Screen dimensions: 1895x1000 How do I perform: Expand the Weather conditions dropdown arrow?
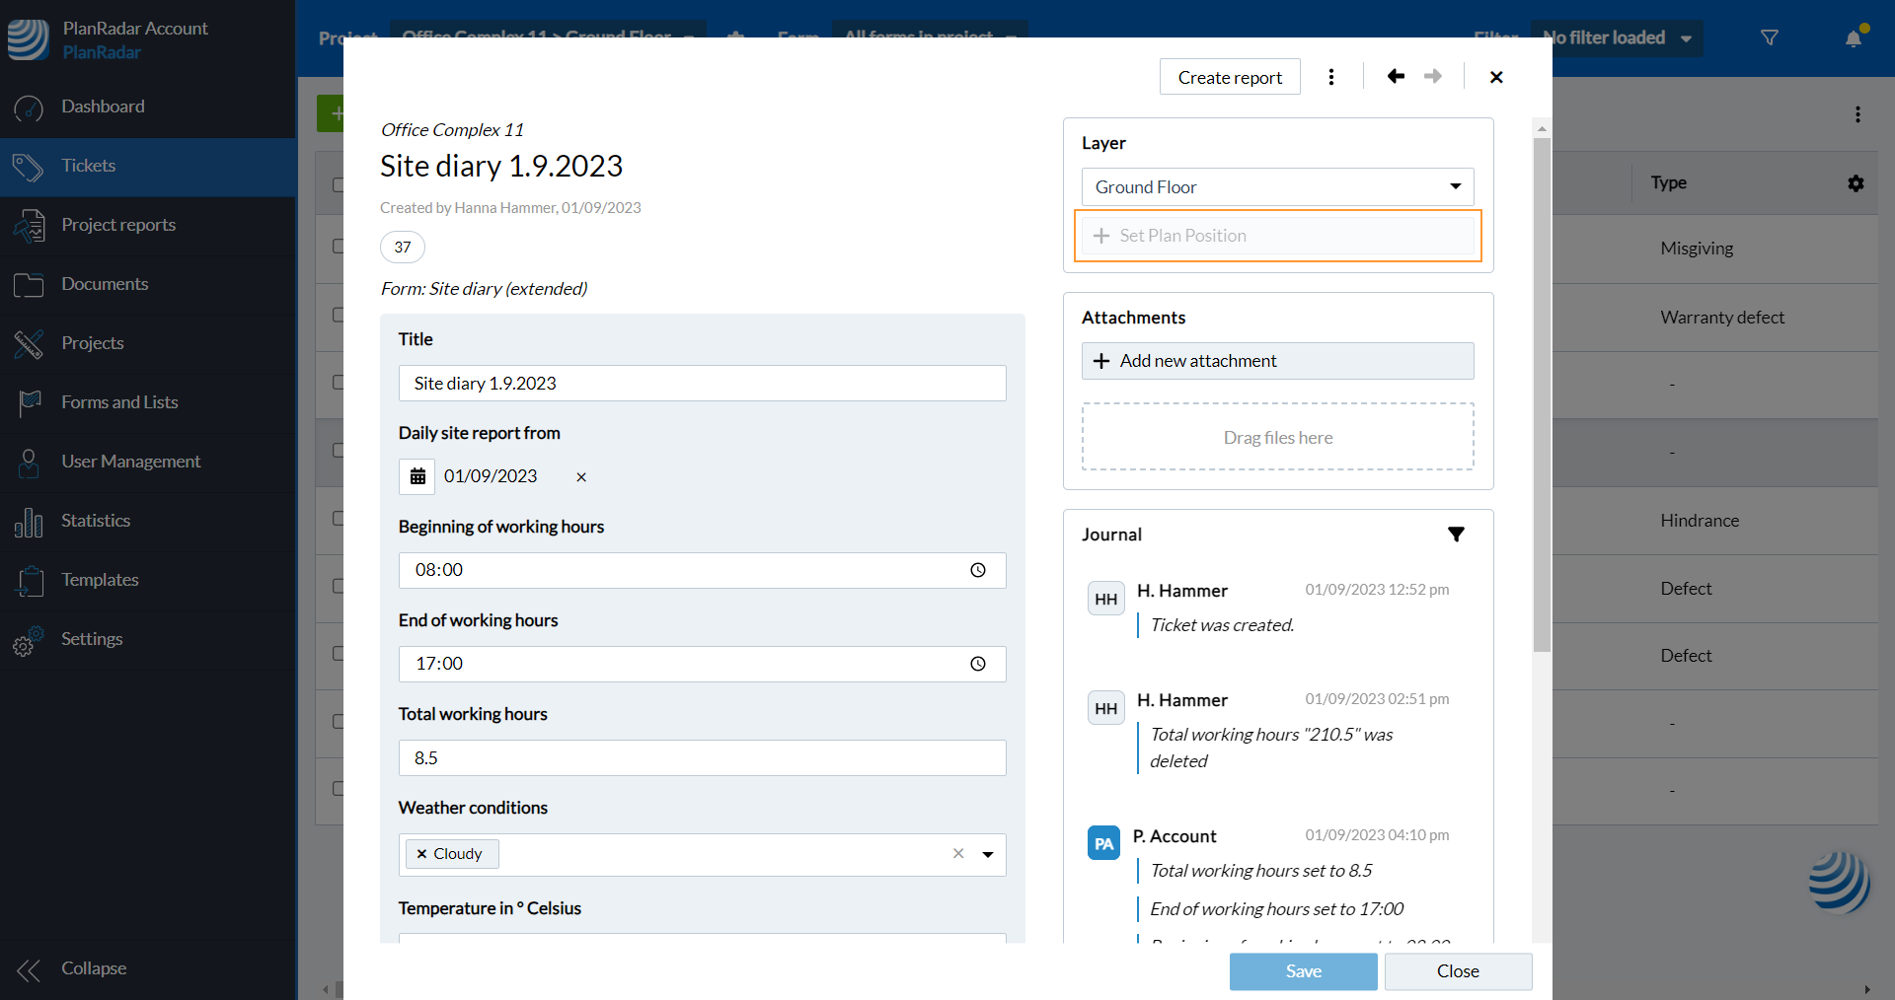tap(987, 855)
